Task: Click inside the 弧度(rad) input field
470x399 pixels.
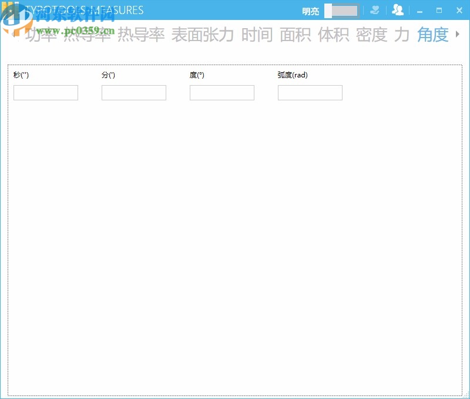Action: (x=310, y=93)
